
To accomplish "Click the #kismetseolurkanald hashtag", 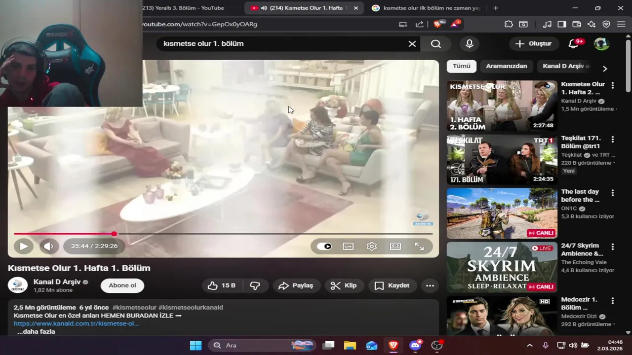I will point(191,307).
